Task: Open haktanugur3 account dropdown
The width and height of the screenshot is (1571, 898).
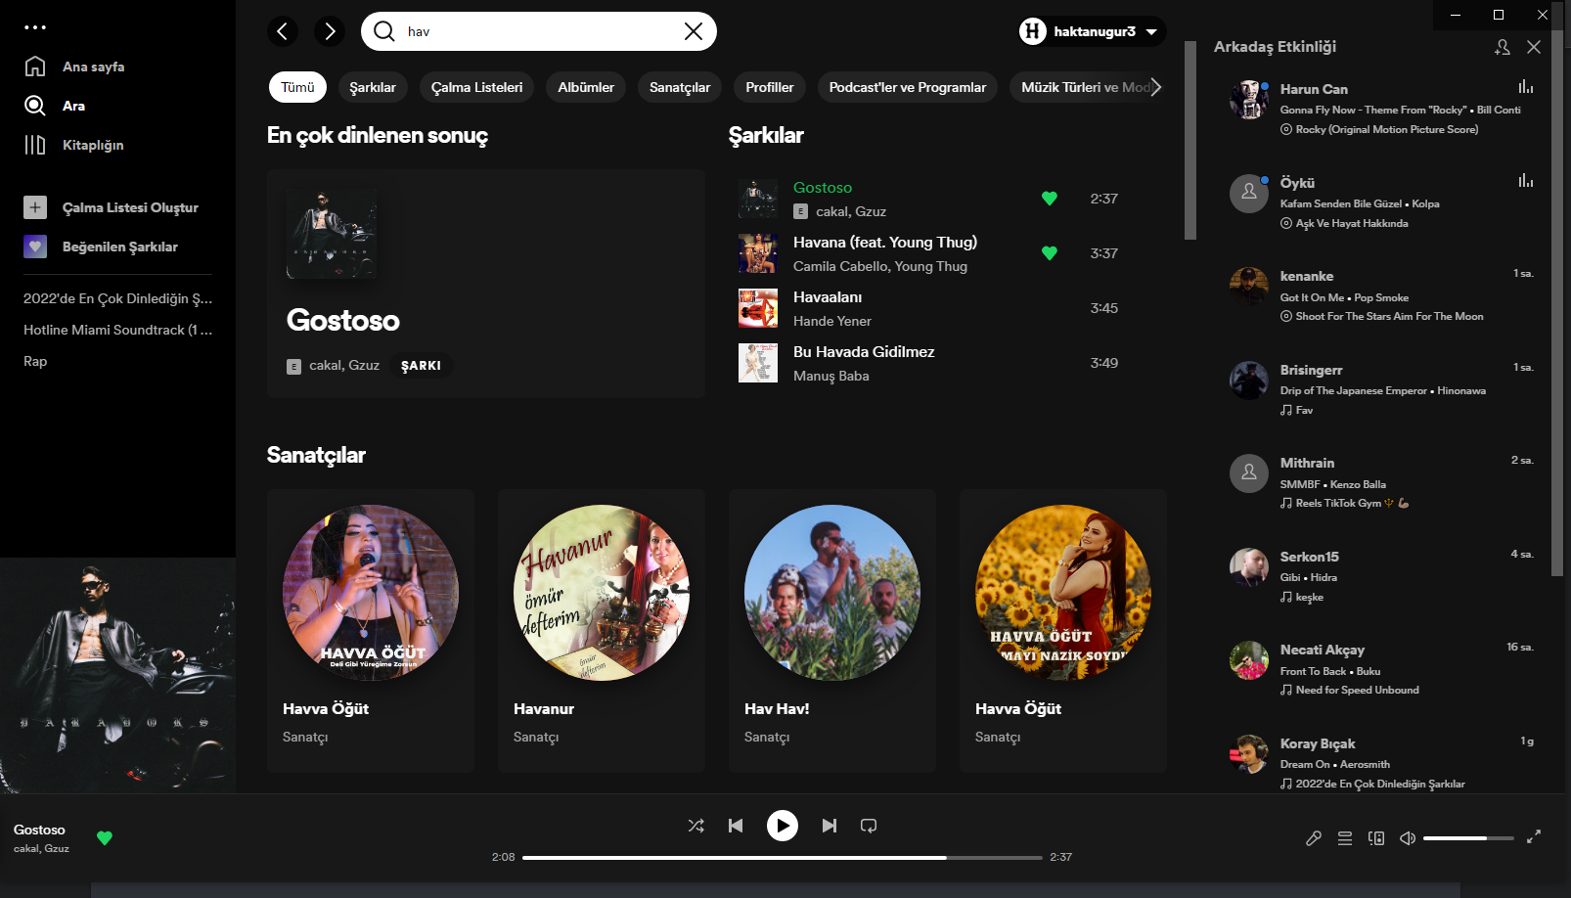Action: pyautogui.click(x=1092, y=31)
